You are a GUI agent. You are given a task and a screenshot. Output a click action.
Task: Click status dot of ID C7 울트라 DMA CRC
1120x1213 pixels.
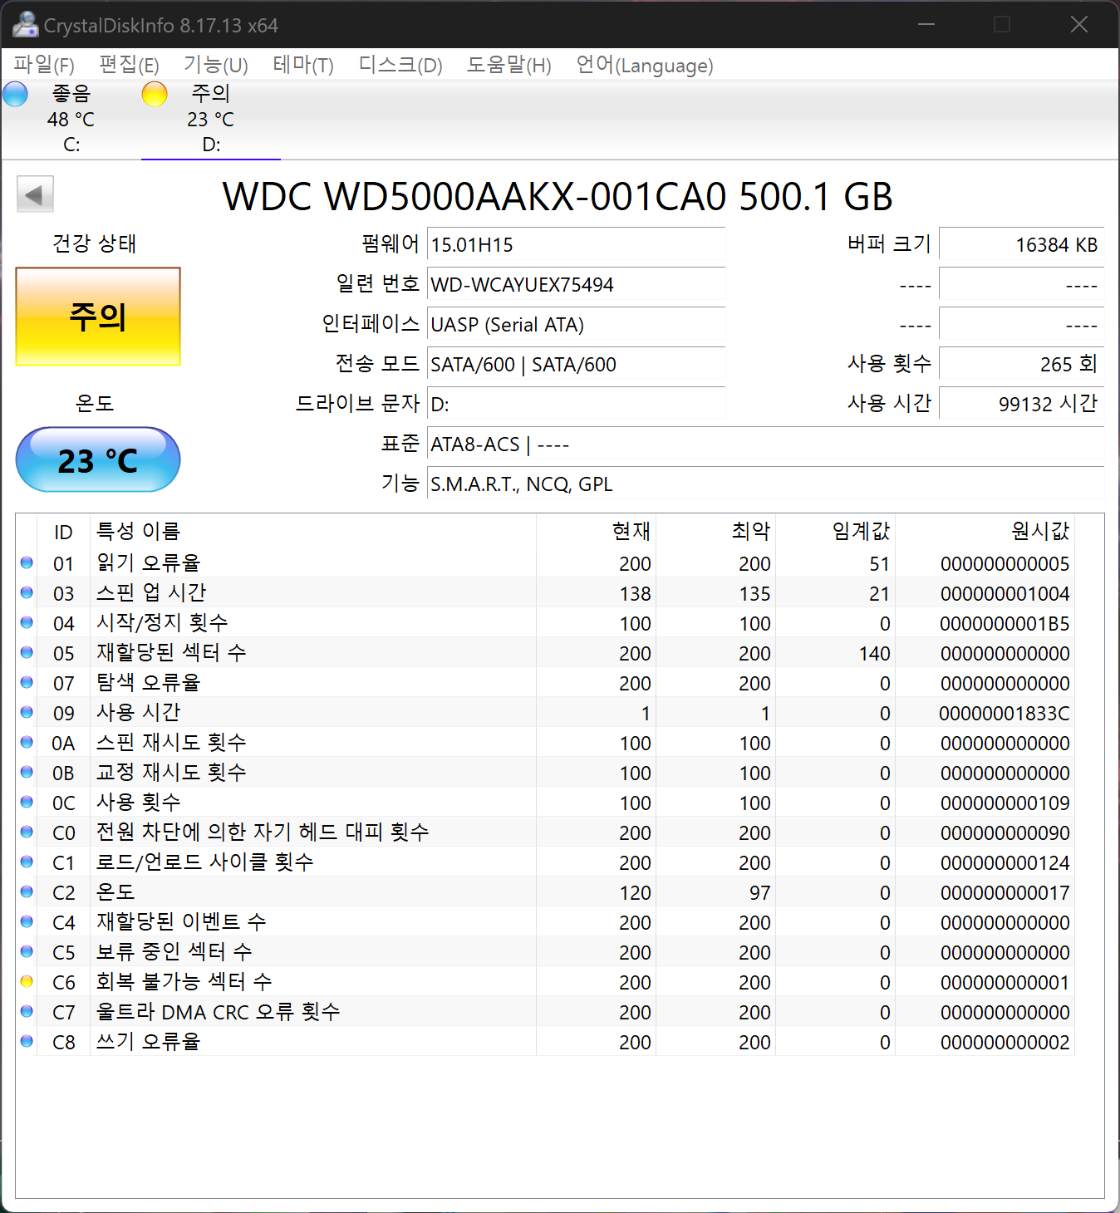point(27,1011)
